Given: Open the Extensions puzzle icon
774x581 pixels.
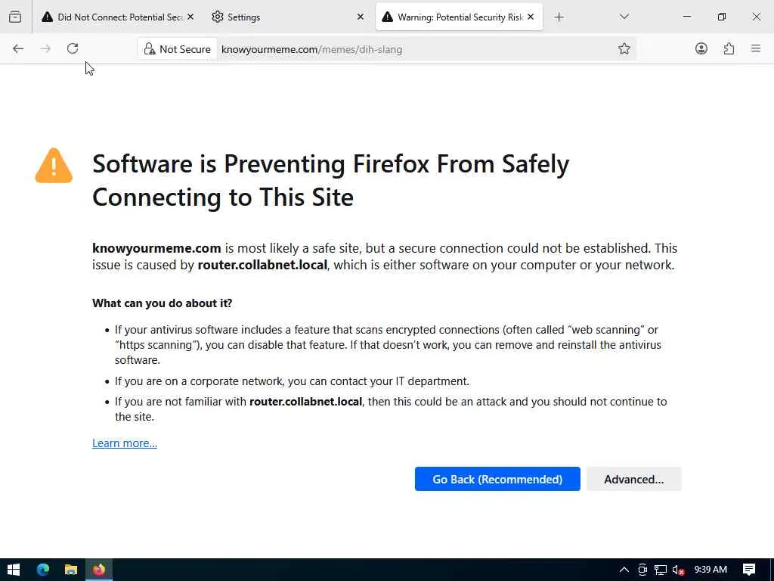Looking at the screenshot, I should [729, 48].
